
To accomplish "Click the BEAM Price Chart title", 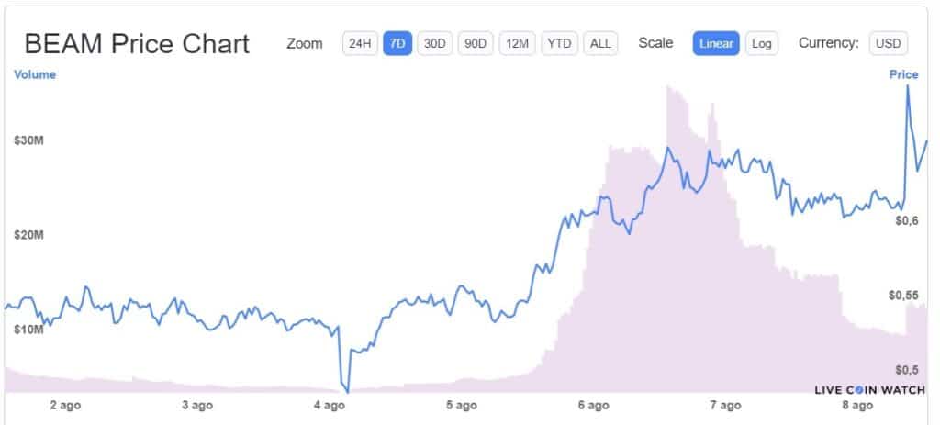I will tap(137, 44).
